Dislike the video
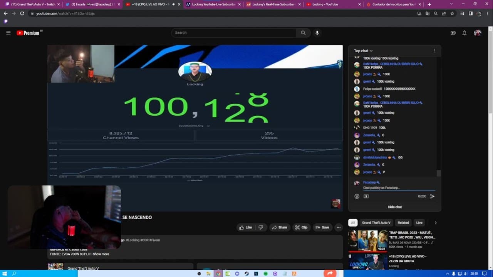Image resolution: width=493 pixels, height=277 pixels. 261,227
